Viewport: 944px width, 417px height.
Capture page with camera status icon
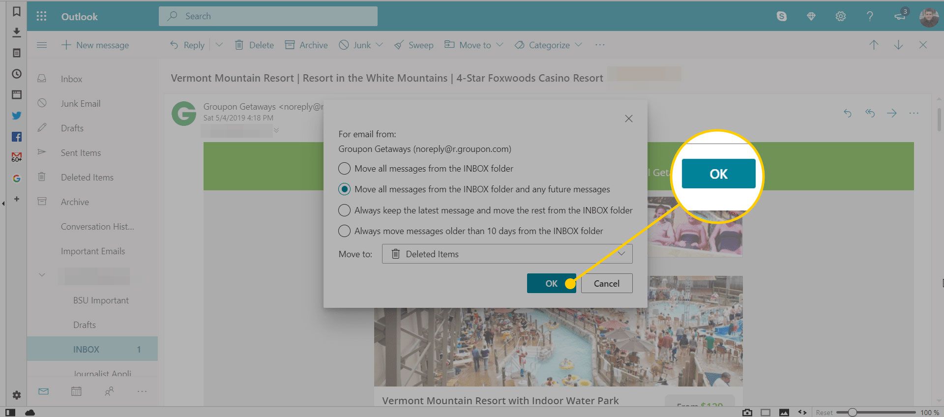(747, 413)
